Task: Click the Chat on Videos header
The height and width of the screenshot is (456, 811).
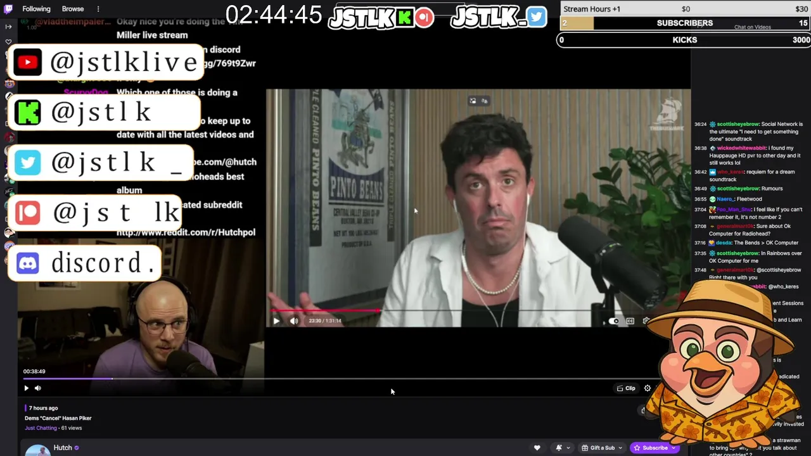Action: point(753,27)
